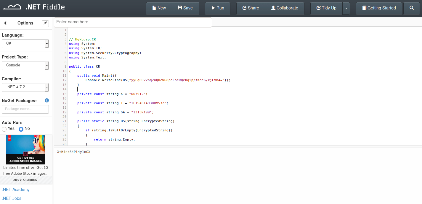Open the .NET Academy link
This screenshot has height=204, width=422.
(x=16, y=190)
